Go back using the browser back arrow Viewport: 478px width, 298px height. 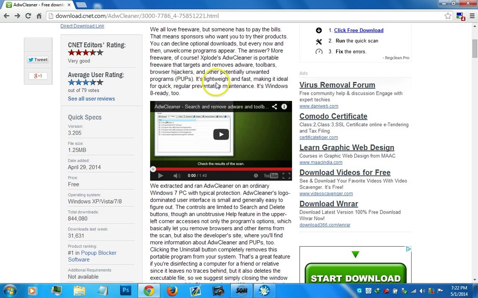click(x=6, y=16)
